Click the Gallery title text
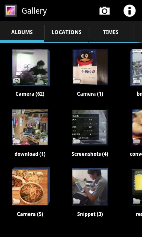Image resolution: width=142 pixels, height=237 pixels. tap(34, 11)
